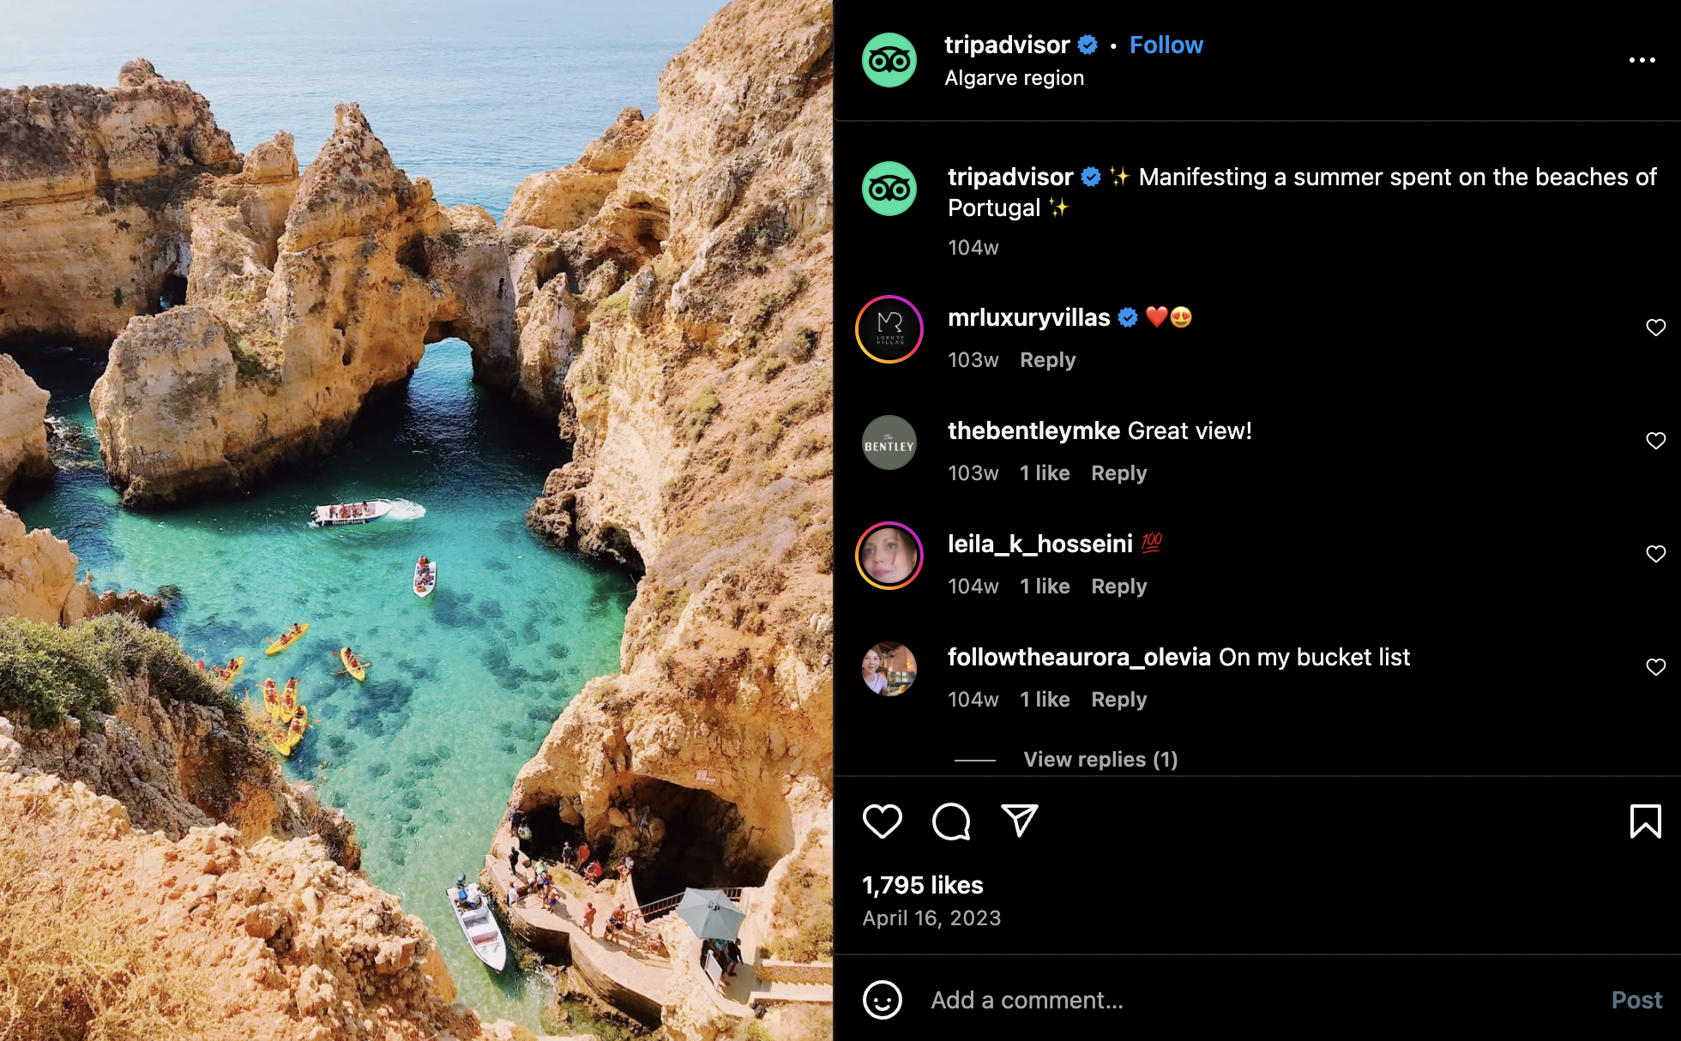This screenshot has height=1041, width=1681.
Task: Open the three-dot more options menu
Action: coord(1642,60)
